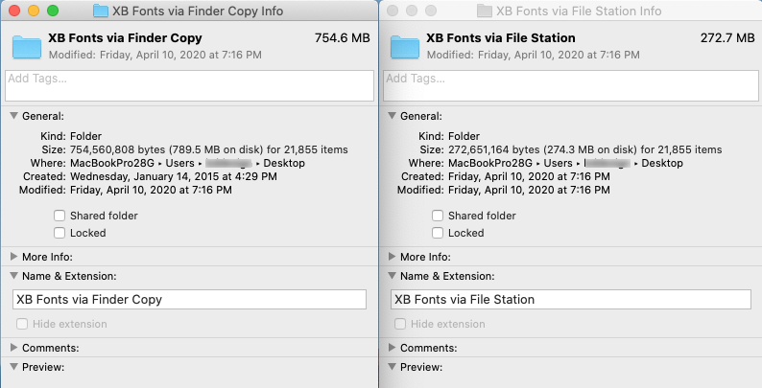Click the large folder icon in File Station info
Image resolution: width=762 pixels, height=388 pixels.
pos(404,46)
